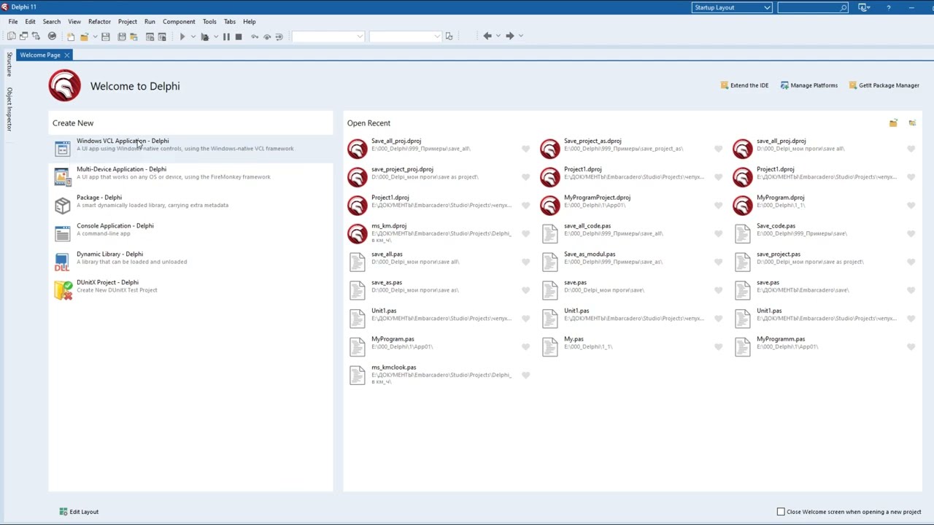
Task: Open the Startup Layout dropdown
Action: (x=732, y=7)
